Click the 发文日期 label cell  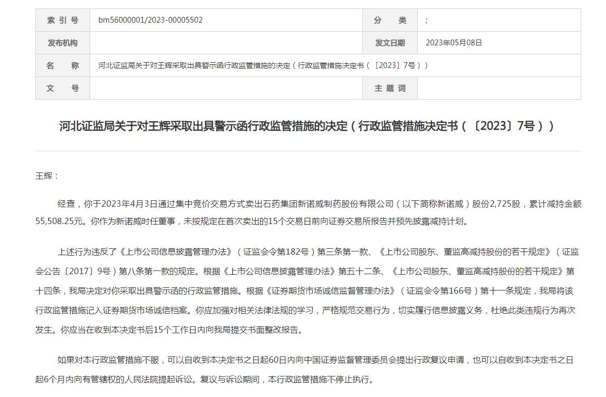[x=390, y=43]
